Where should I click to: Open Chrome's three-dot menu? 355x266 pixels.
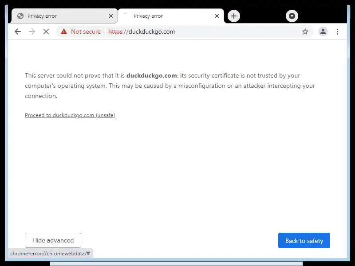pos(337,31)
